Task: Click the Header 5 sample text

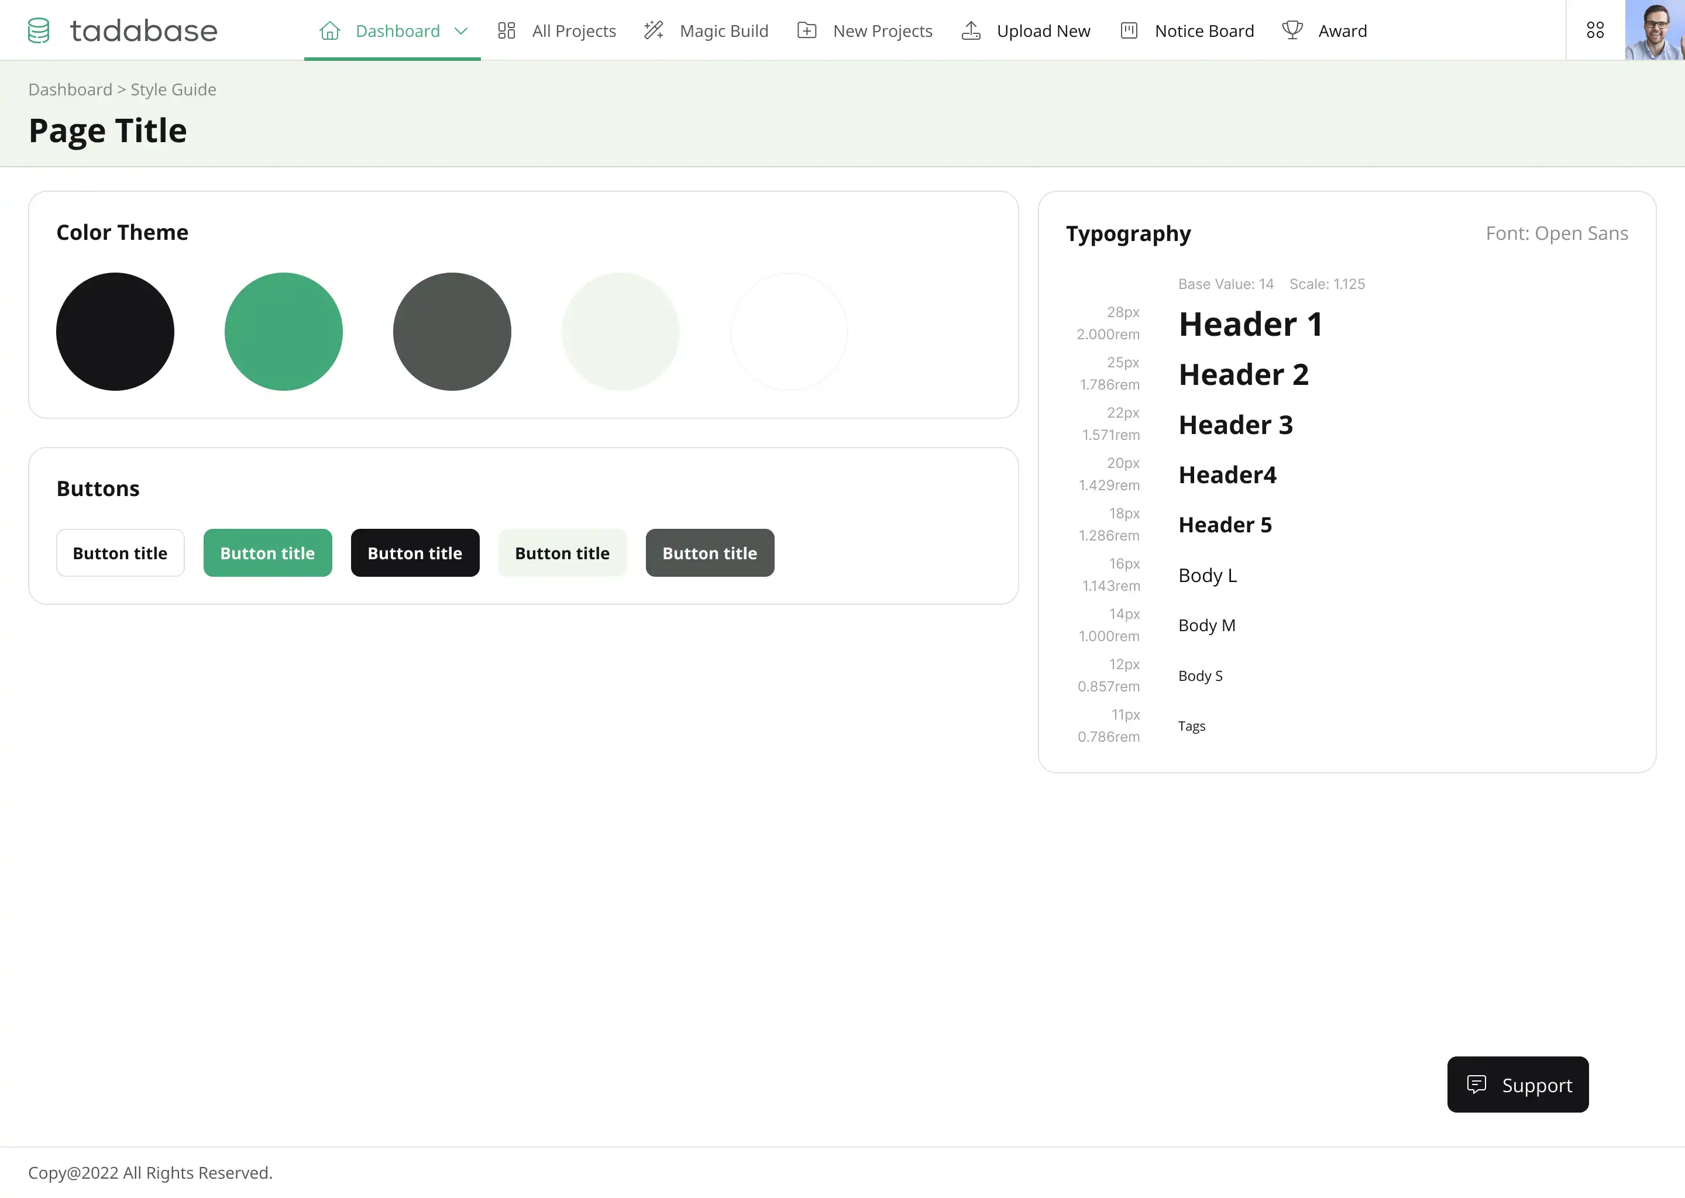Action: tap(1225, 525)
